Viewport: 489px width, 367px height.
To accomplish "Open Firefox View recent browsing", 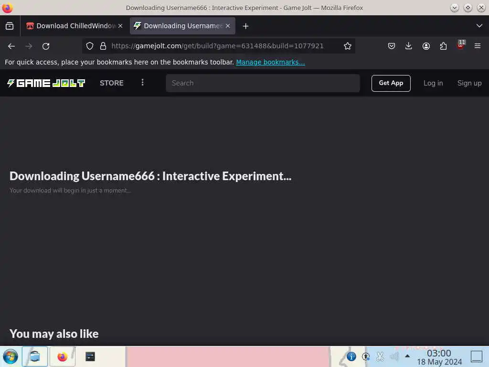I will pos(10,26).
